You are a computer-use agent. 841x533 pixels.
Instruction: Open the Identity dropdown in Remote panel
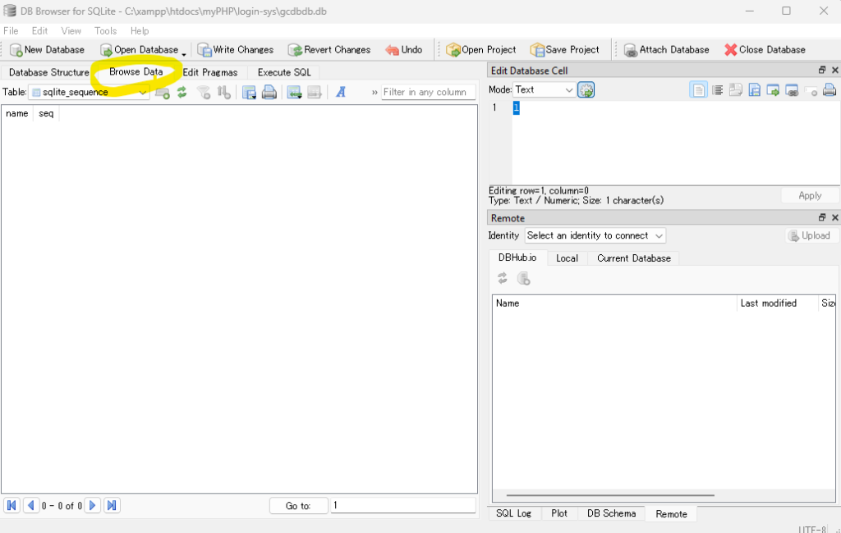tap(595, 235)
